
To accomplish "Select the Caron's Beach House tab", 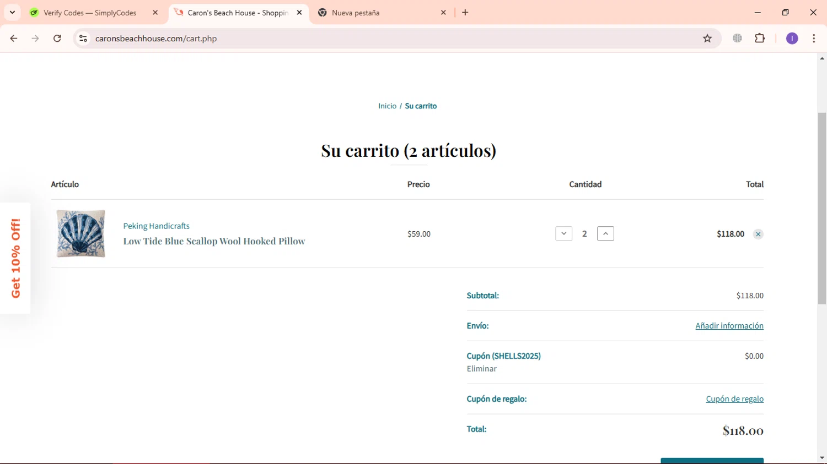I will pyautogui.click(x=237, y=13).
